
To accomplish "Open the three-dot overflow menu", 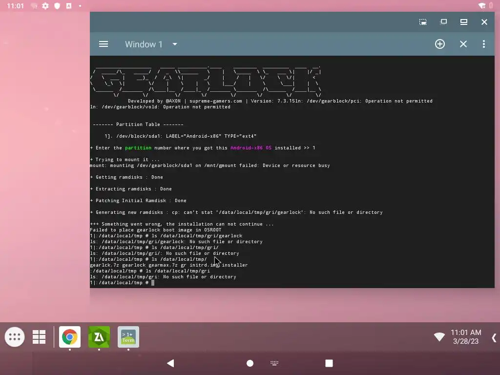I will coord(484,44).
